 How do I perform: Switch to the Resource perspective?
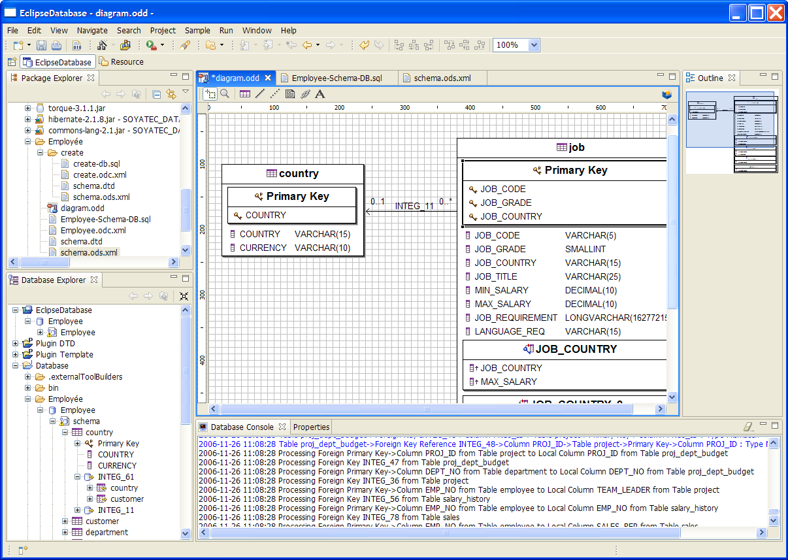[122, 62]
